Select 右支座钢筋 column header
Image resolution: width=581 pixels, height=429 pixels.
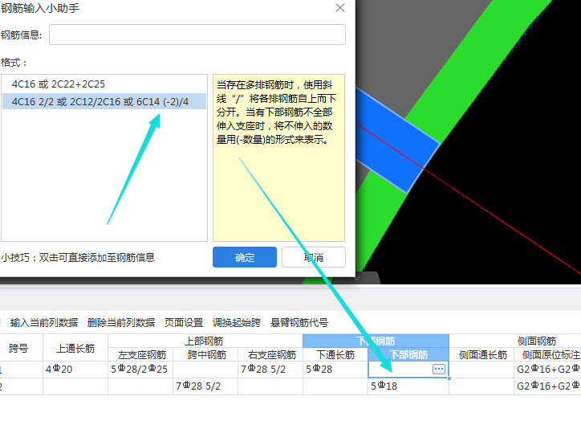(x=270, y=355)
